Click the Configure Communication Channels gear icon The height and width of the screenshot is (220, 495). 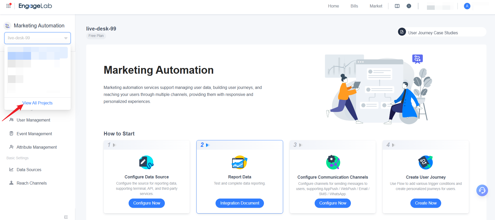(x=333, y=162)
